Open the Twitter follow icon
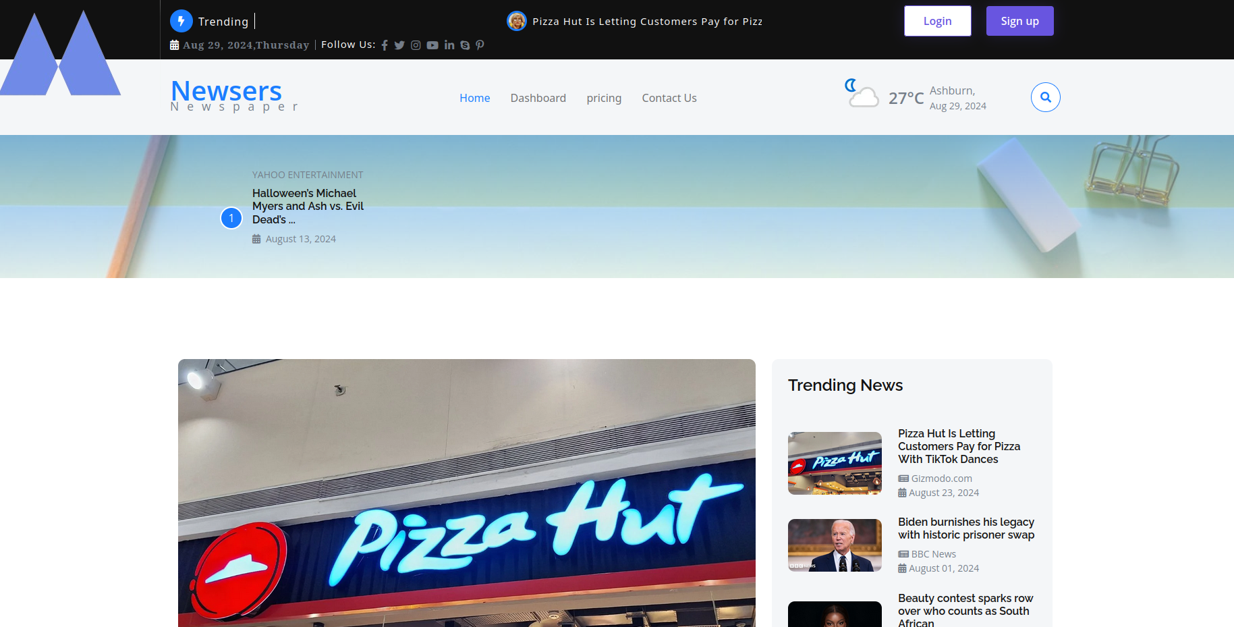The image size is (1234, 627). tap(399, 45)
